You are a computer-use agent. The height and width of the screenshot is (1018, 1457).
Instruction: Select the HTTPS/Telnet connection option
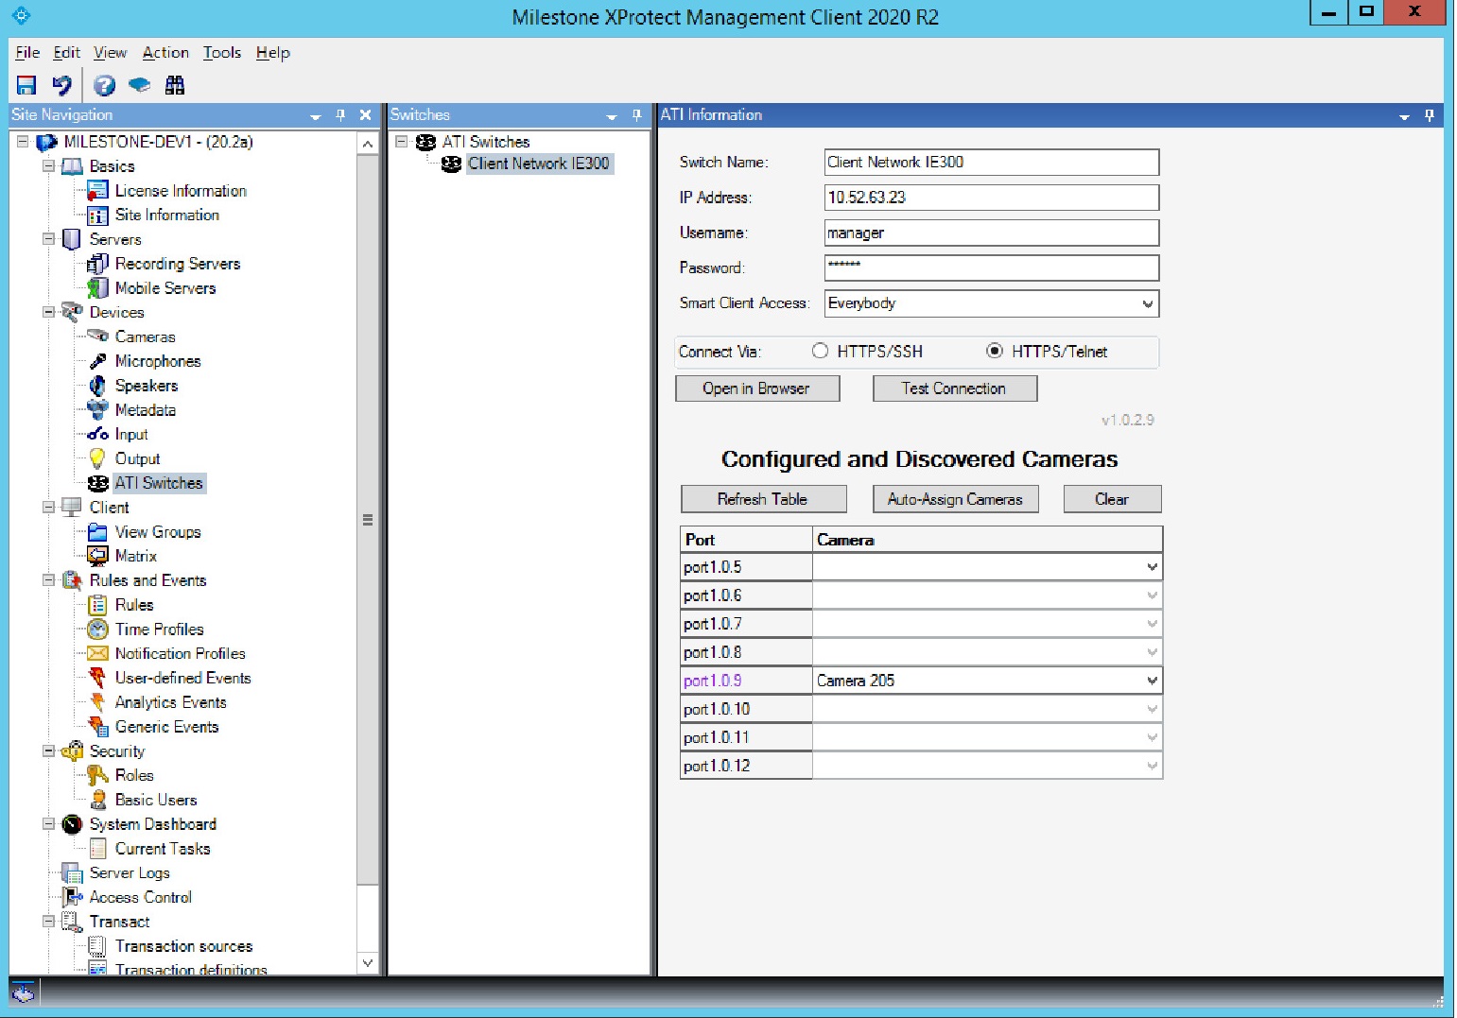995,352
